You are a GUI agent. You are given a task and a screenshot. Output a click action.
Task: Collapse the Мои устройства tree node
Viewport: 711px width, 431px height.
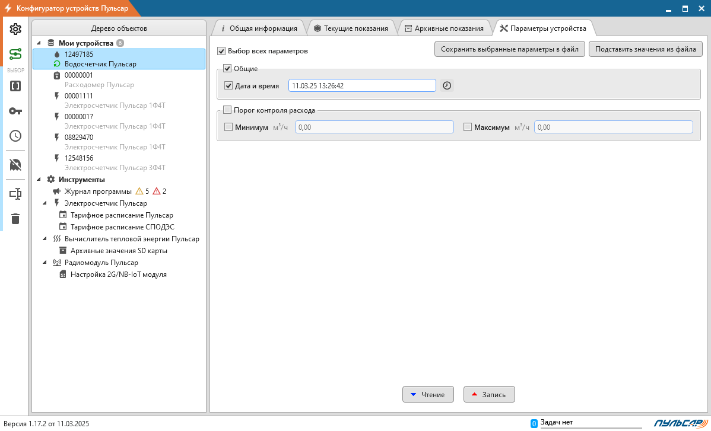coord(39,43)
